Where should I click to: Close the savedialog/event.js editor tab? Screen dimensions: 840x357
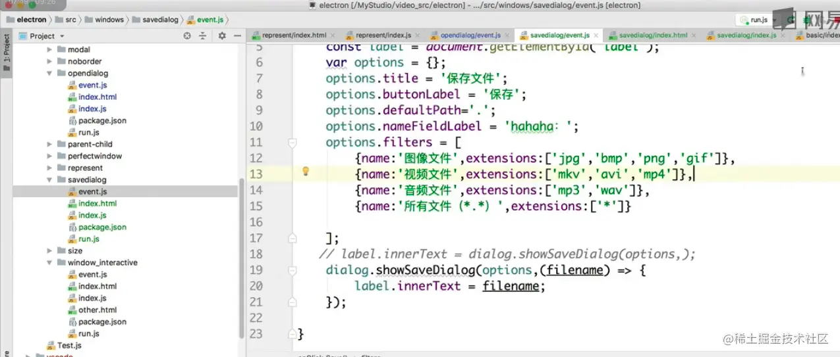pos(596,36)
